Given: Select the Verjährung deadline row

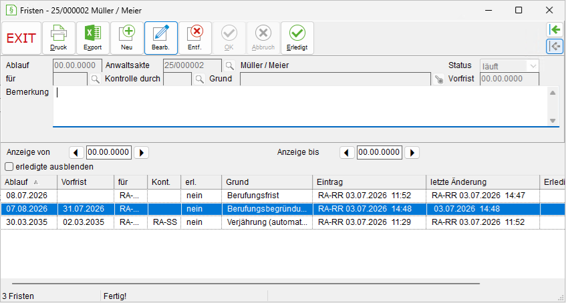Looking at the screenshot, I should click(283, 222).
